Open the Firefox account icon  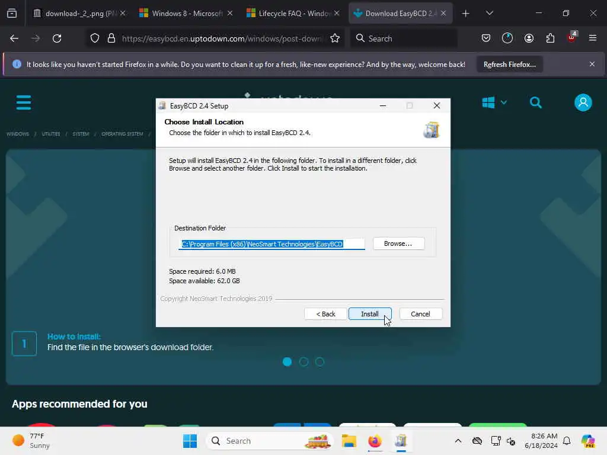(x=529, y=39)
